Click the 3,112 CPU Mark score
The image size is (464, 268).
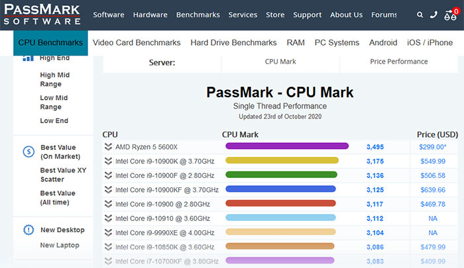point(375,218)
